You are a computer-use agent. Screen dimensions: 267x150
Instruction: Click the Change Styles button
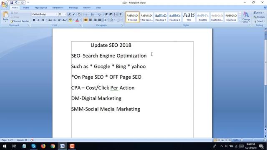tap(246, 17)
